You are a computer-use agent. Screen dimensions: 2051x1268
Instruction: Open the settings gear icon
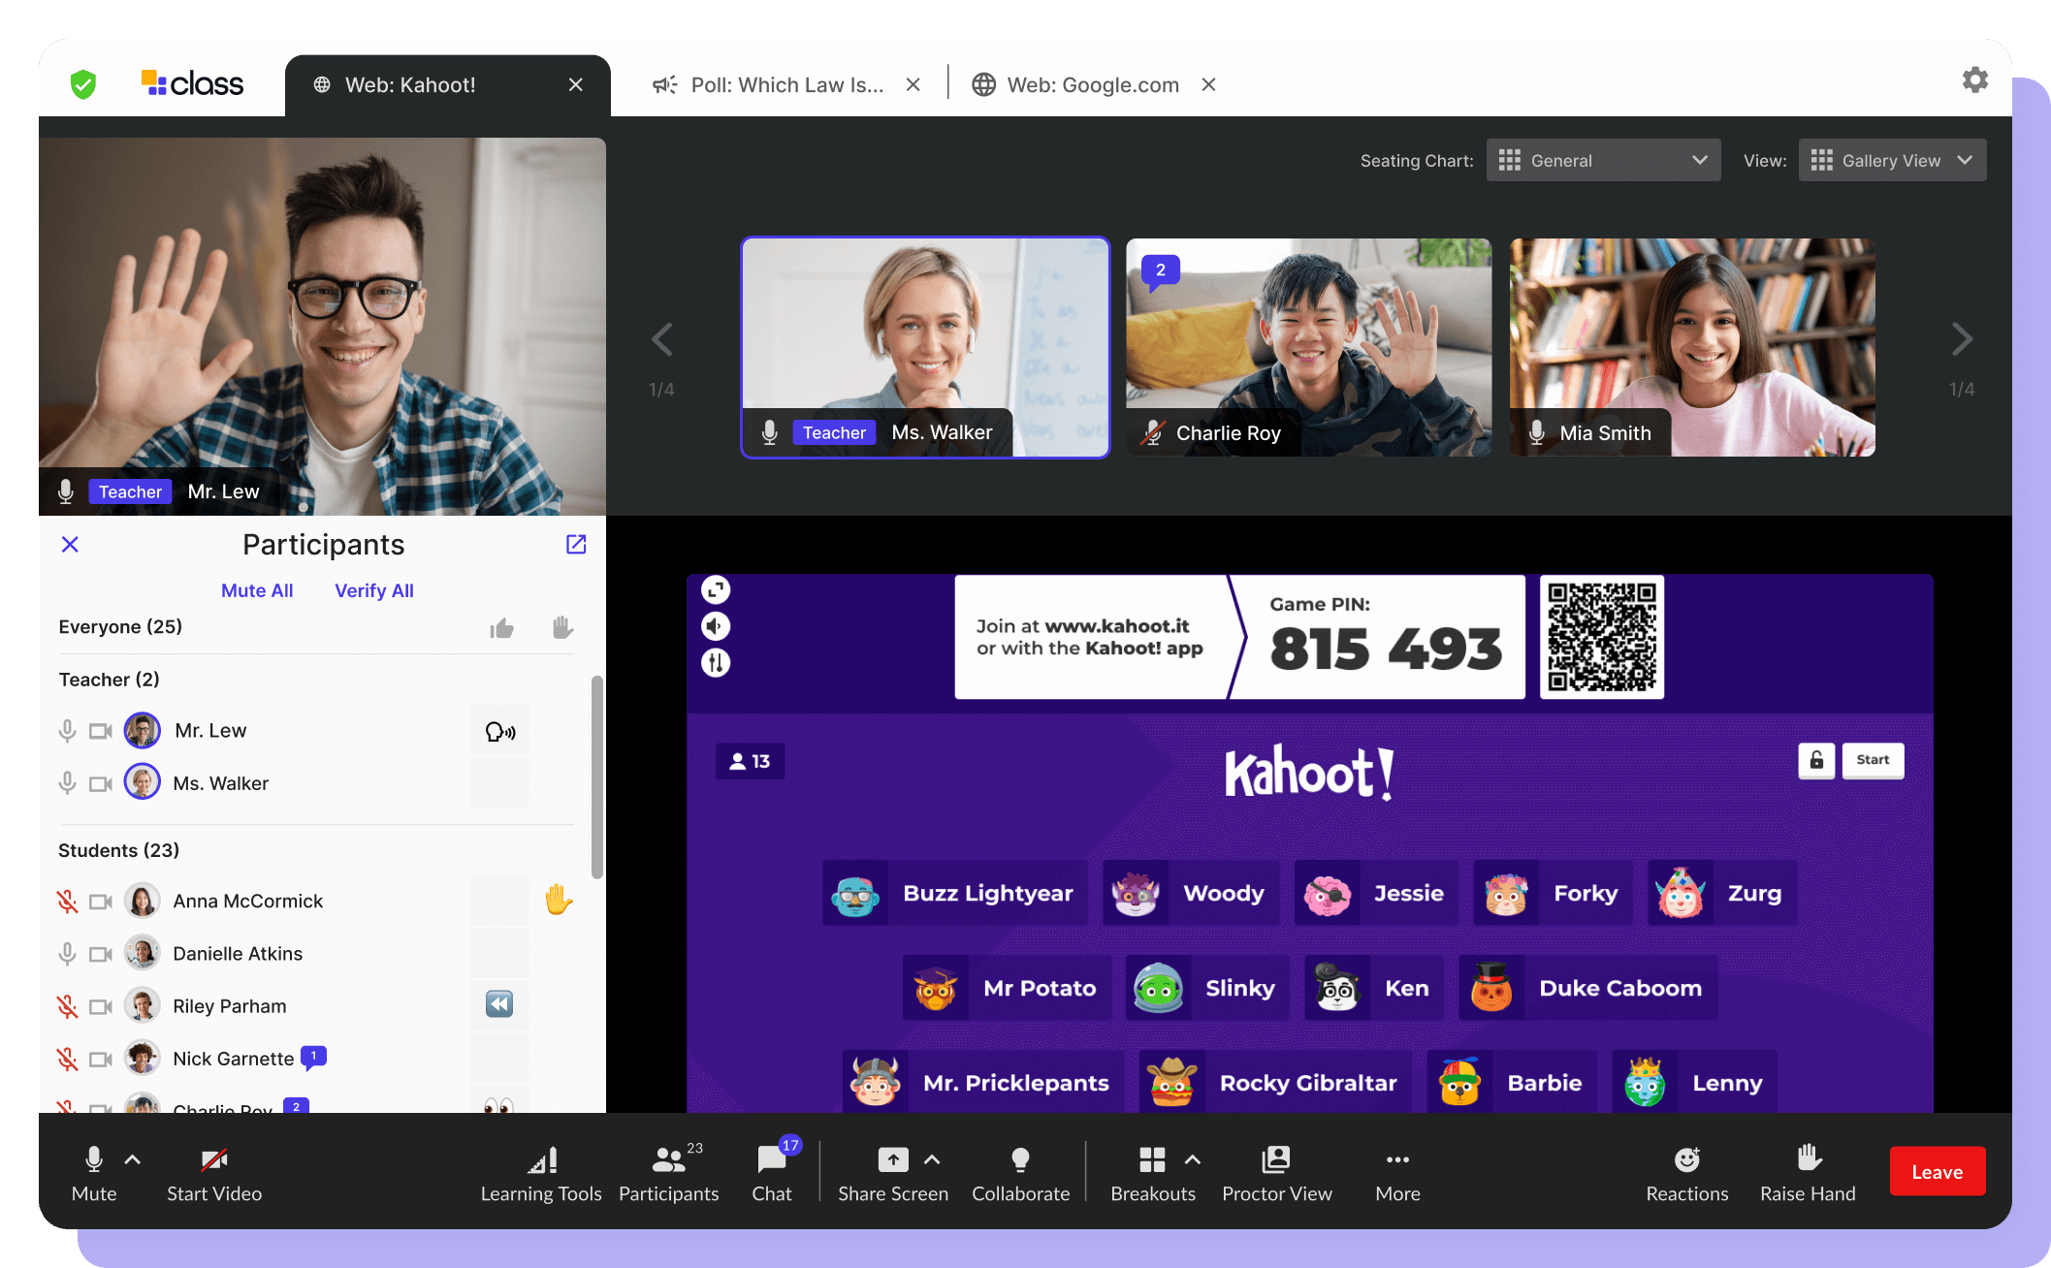tap(1974, 79)
